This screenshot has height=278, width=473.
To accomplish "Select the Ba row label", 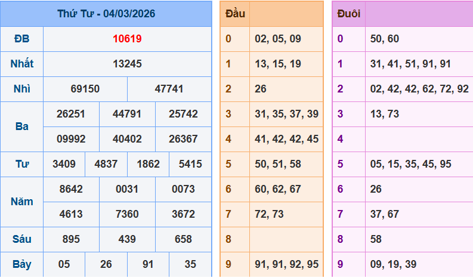I will pos(21,126).
